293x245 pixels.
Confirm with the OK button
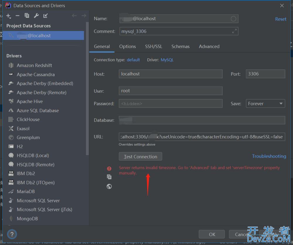coord(212,234)
